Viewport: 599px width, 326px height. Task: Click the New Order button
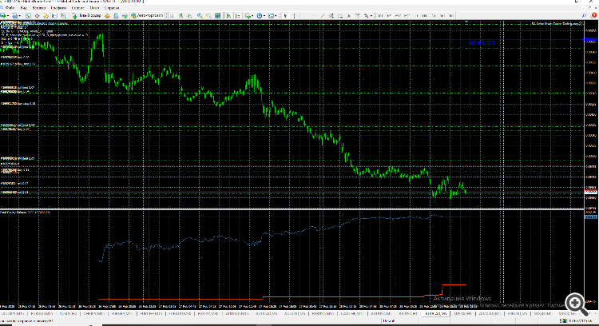click(x=86, y=16)
